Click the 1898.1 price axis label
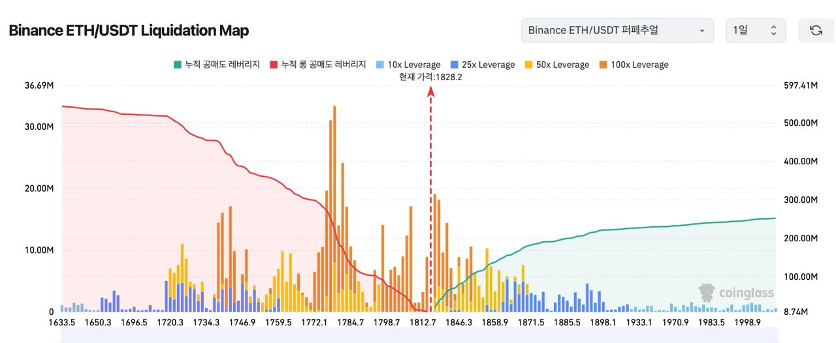This screenshot has width=836, height=343. point(603,322)
